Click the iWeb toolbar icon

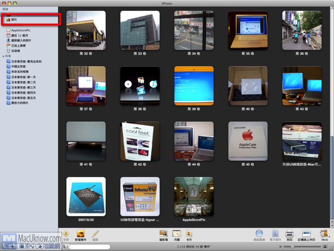[324, 233]
